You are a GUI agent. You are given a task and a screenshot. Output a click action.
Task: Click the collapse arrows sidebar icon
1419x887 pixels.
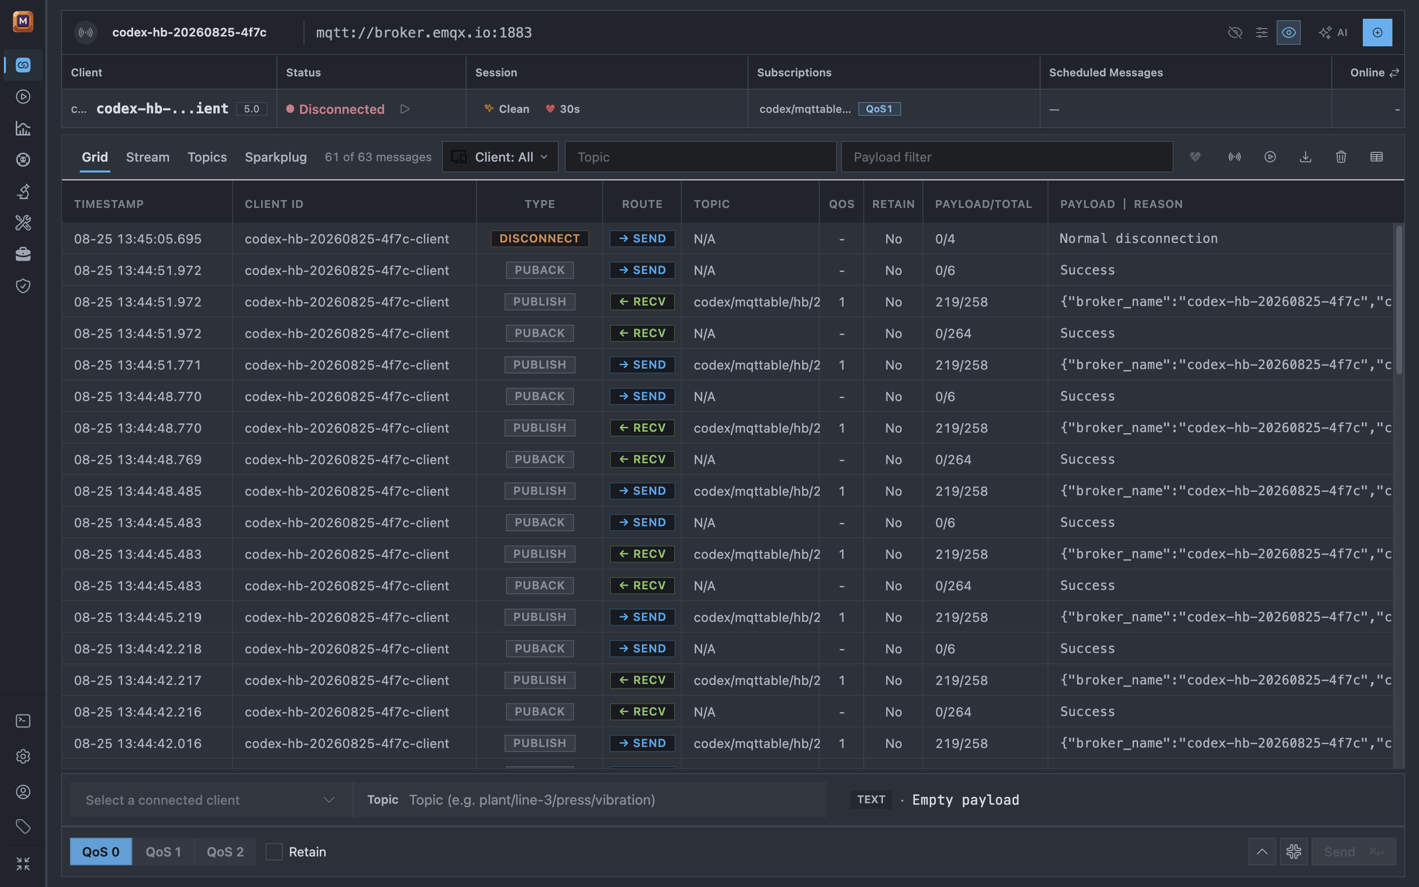click(x=23, y=863)
